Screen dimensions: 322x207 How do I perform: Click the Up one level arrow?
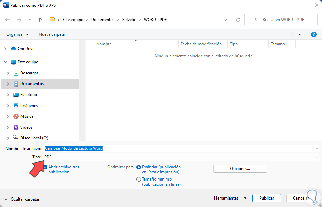[39, 20]
